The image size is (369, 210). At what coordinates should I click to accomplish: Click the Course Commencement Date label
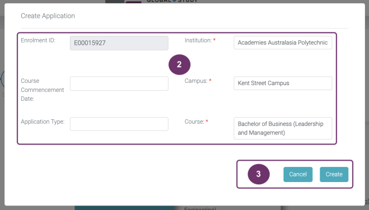point(42,90)
